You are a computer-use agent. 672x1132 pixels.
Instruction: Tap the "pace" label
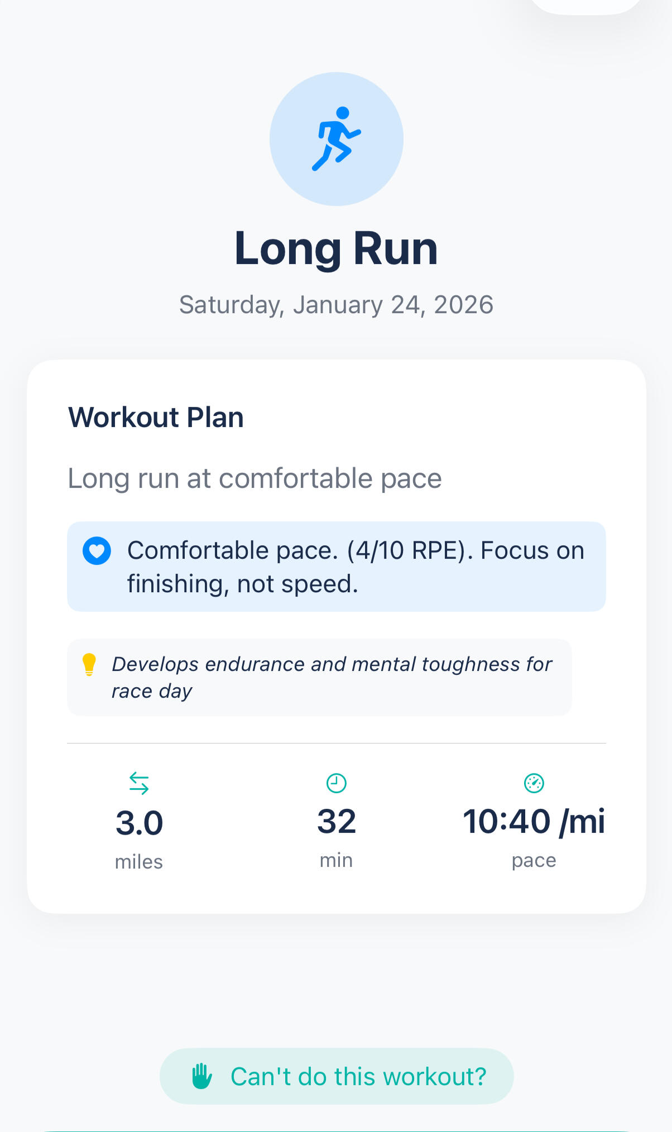[x=534, y=860]
